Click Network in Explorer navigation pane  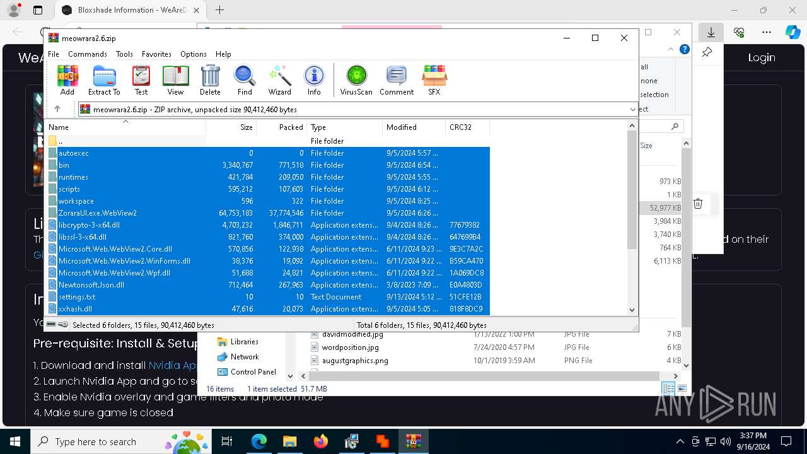pos(244,357)
